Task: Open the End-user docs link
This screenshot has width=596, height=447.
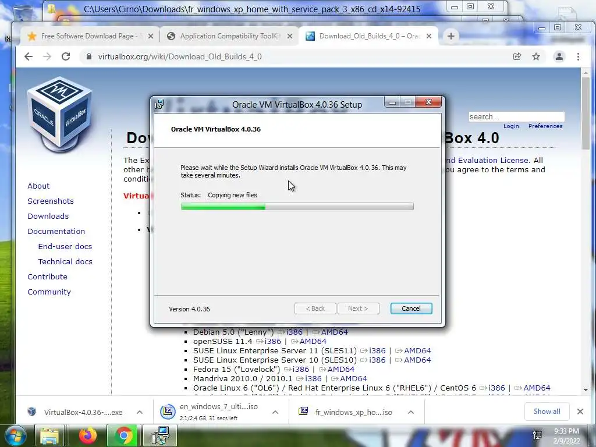Action: point(65,246)
